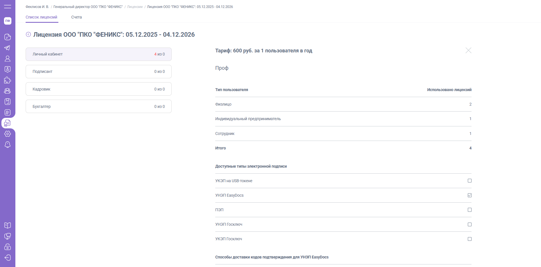
Task: Enable the УНЭП Госключ checkbox
Action: [470, 225]
